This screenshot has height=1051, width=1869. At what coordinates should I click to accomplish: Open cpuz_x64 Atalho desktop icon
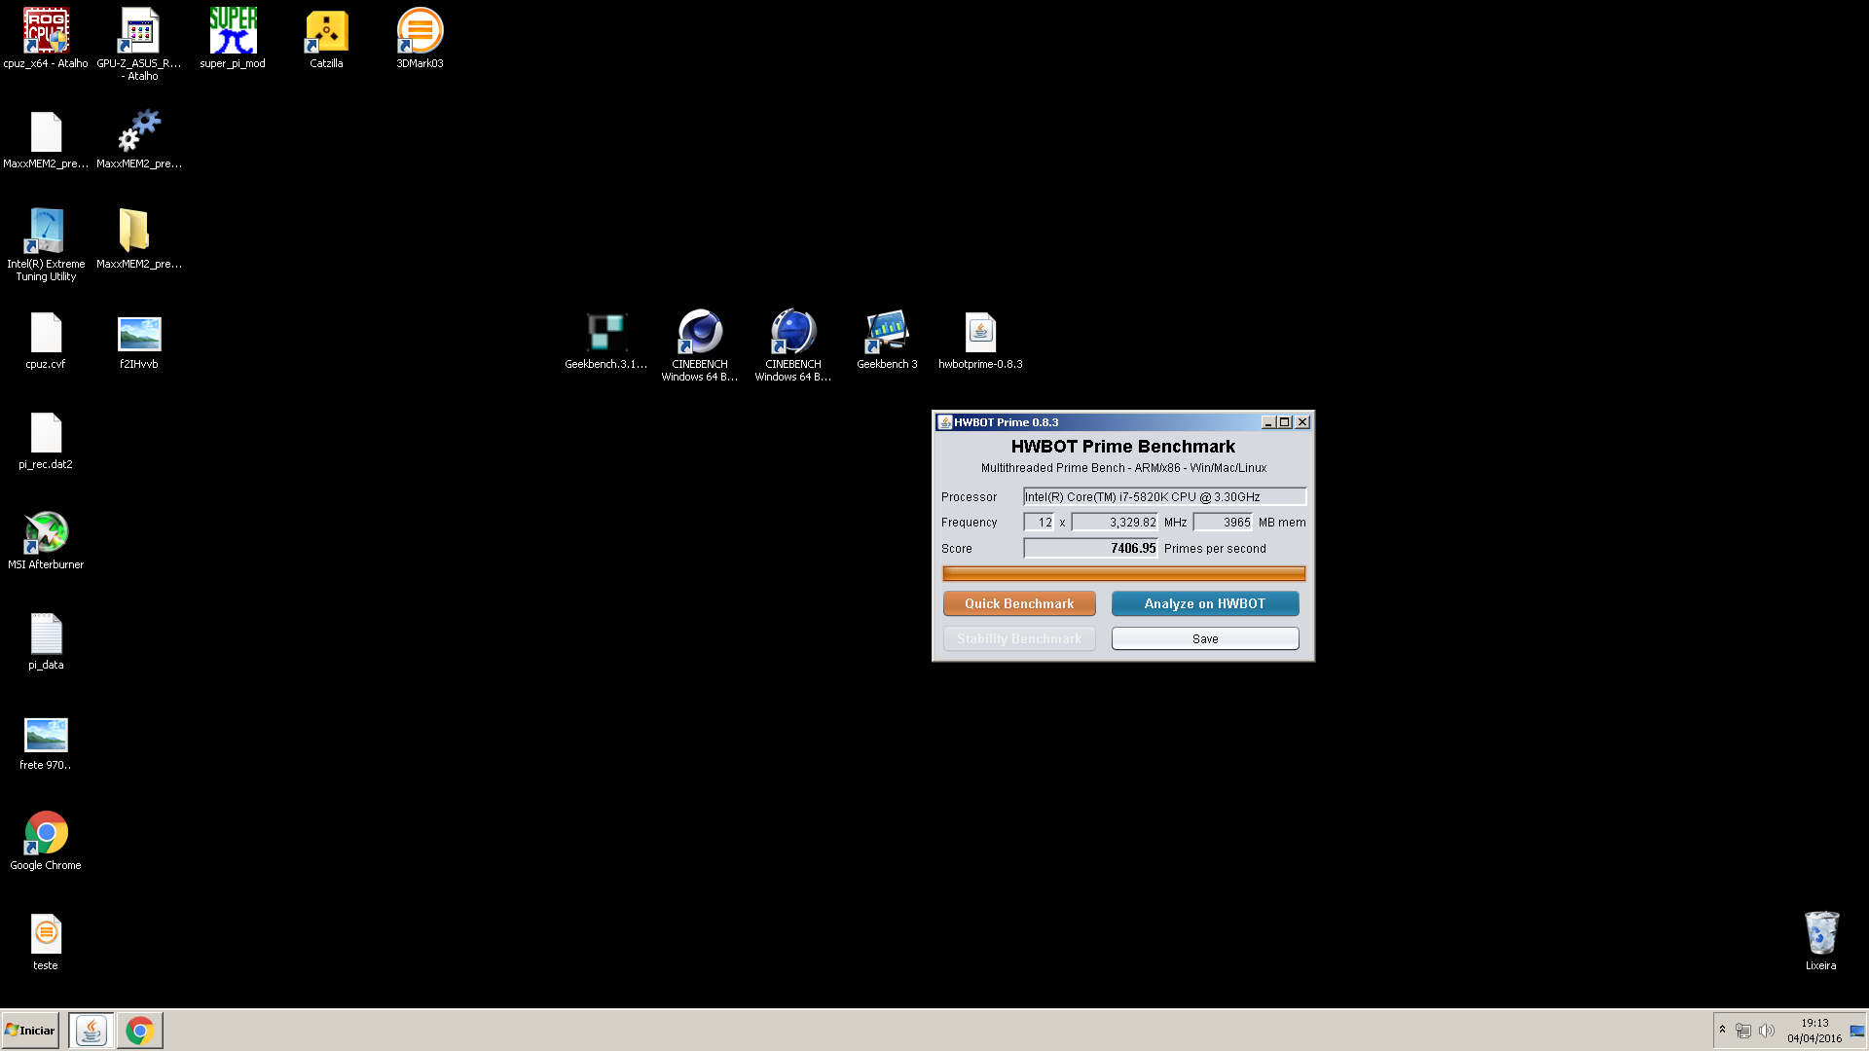pyautogui.click(x=46, y=31)
